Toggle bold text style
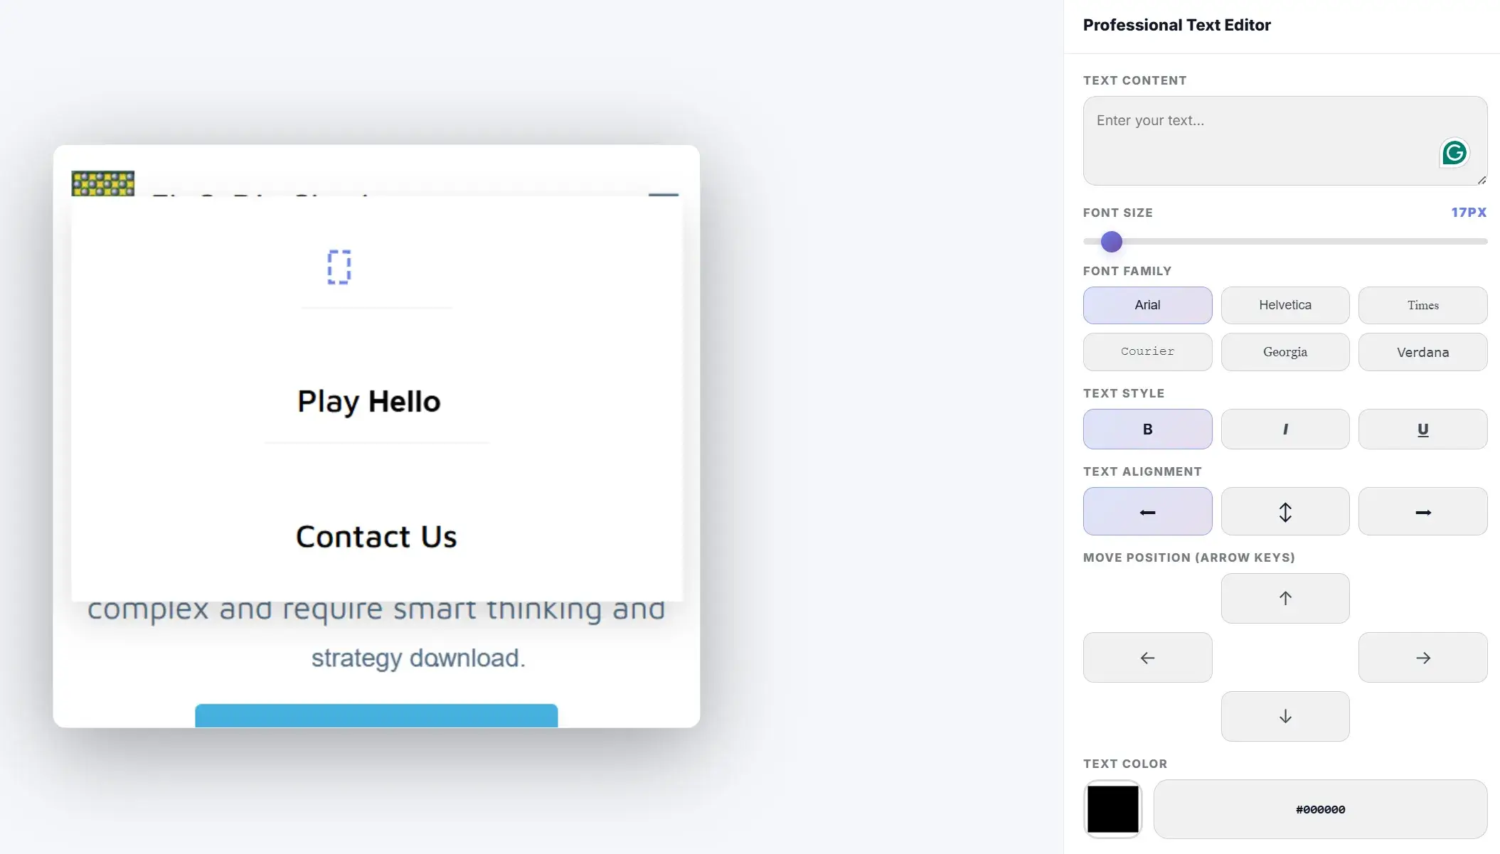The height and width of the screenshot is (854, 1500). [1147, 429]
